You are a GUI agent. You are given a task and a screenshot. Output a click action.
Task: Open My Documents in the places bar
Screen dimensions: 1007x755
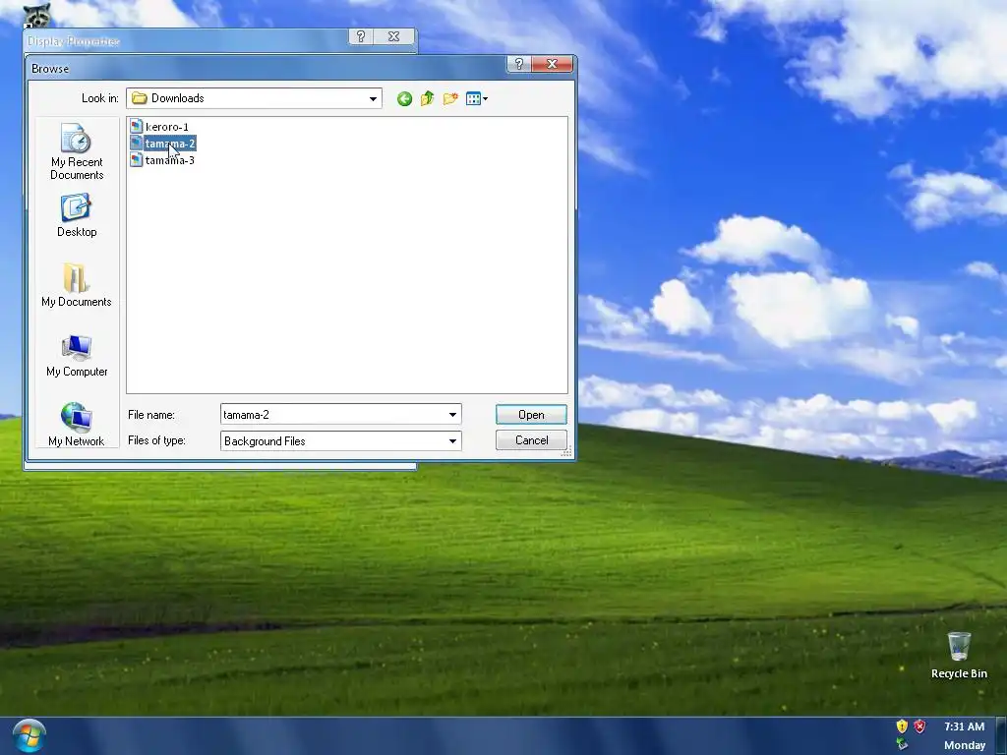tap(77, 285)
